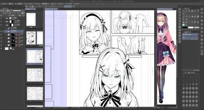Open the dropdown arrow beside the Save icon

click(x=37, y=7)
